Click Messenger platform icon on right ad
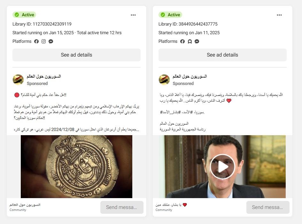The height and width of the screenshot is (224, 302). coord(197,42)
